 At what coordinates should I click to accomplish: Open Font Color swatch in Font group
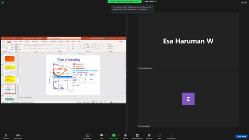[47, 48]
